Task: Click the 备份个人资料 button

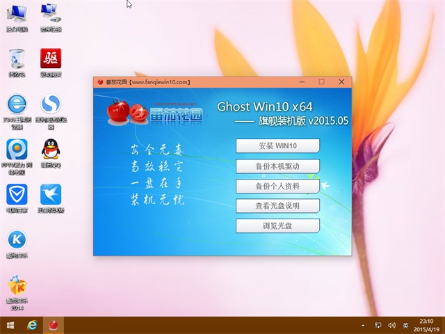Action: 277,186
